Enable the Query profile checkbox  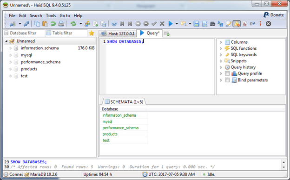pos(227,73)
